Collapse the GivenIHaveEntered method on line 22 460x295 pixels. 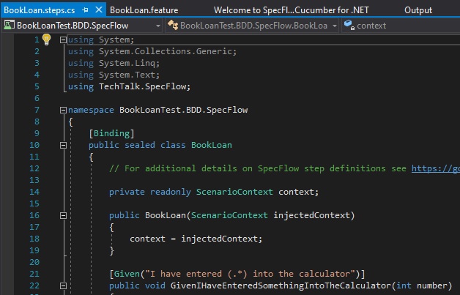point(63,286)
